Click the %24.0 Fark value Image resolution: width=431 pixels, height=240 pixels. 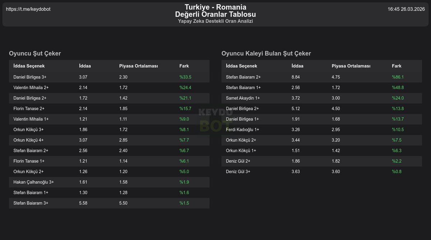tap(398, 98)
